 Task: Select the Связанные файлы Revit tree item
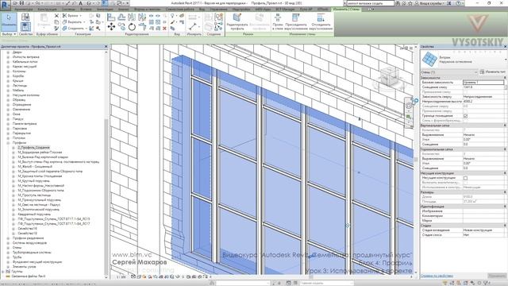point(29,276)
